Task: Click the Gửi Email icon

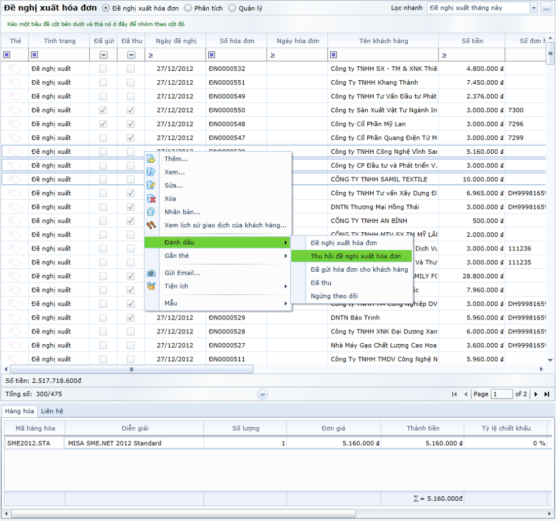Action: tap(151, 273)
